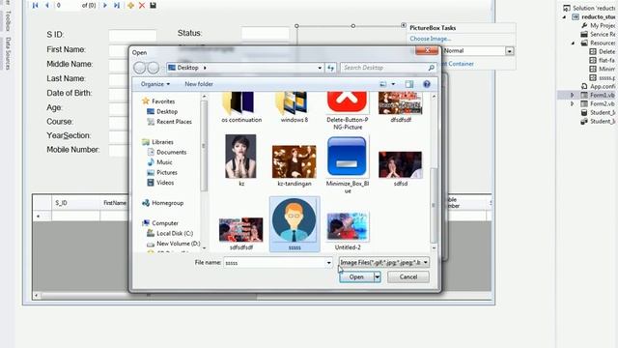
Task: Click the S_ID column header in the grid
Action: pos(75,203)
